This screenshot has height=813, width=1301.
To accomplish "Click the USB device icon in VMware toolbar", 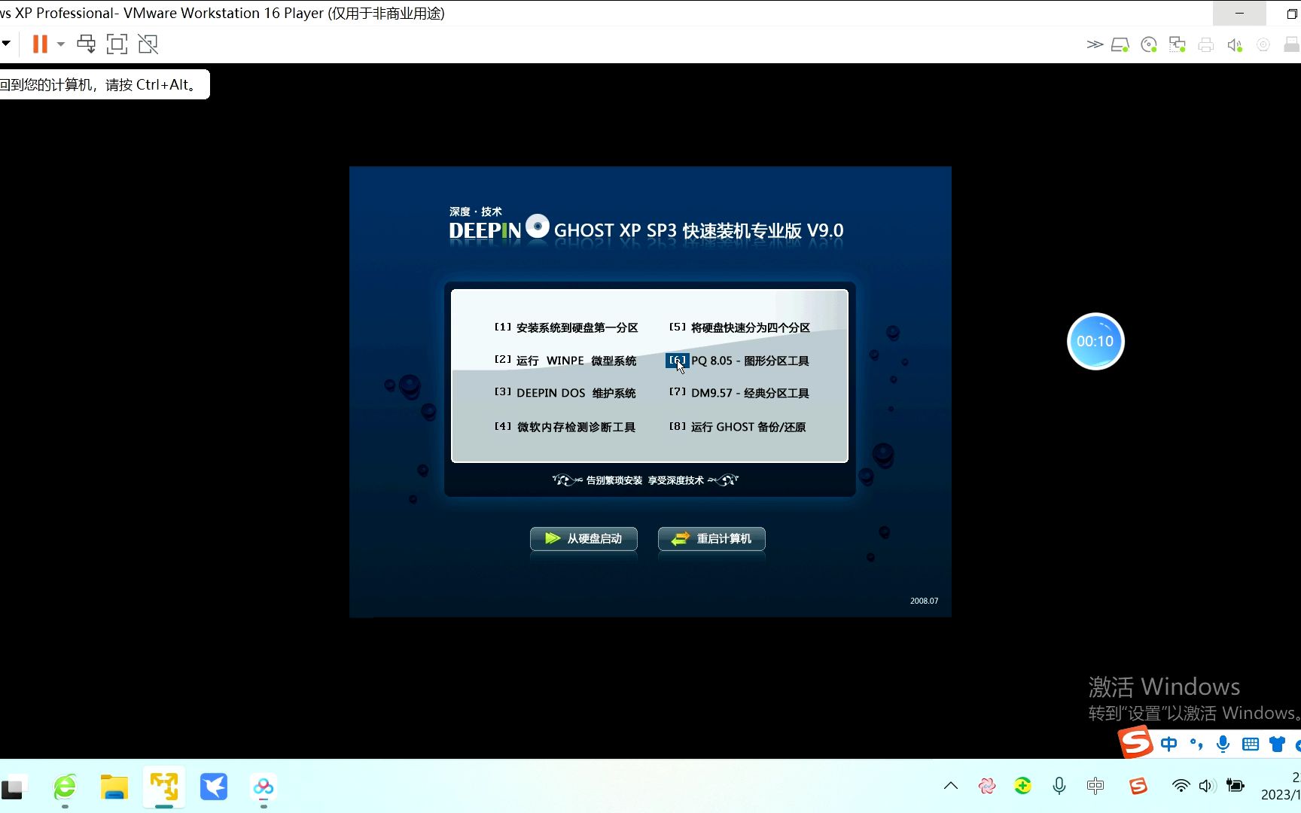I will (1292, 45).
